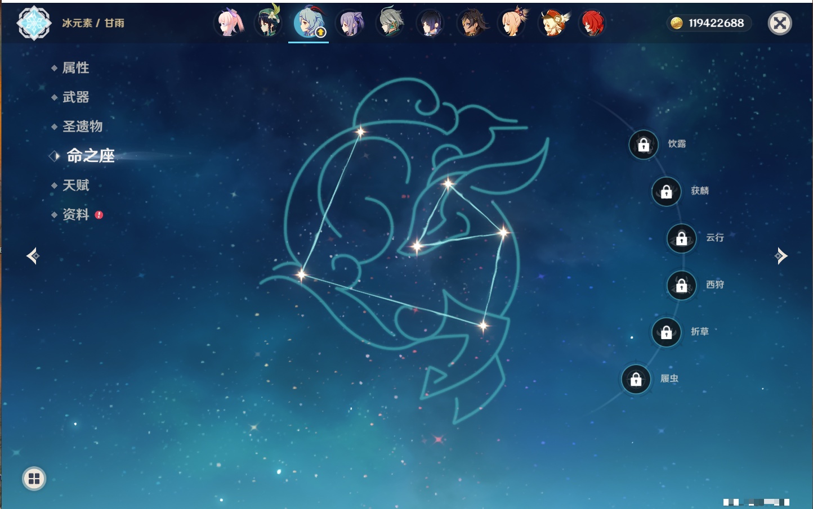
Task: Click the 饮露 constellation label
Action: (677, 144)
